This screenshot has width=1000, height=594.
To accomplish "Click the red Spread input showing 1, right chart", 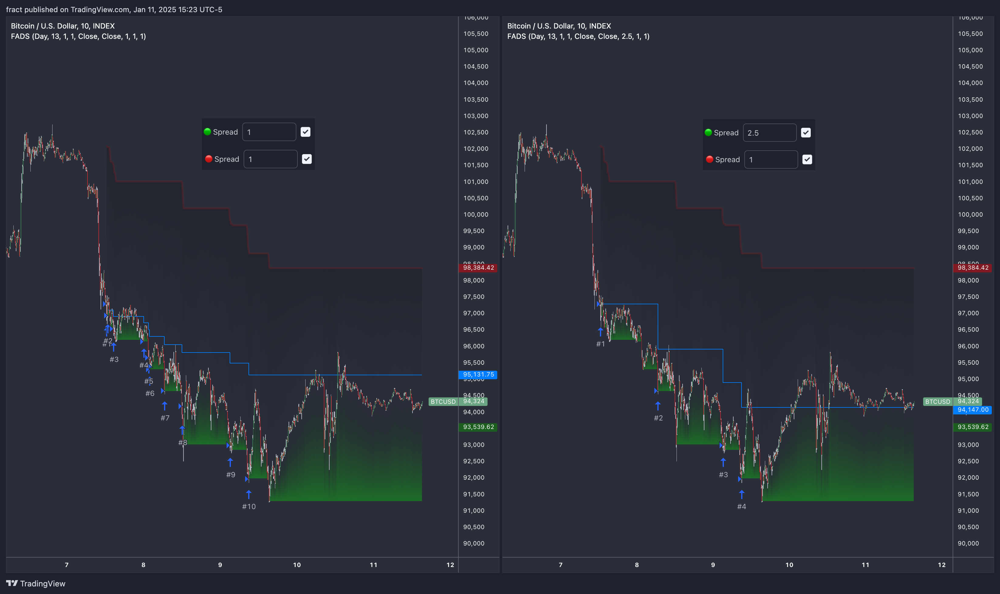I will pyautogui.click(x=771, y=159).
